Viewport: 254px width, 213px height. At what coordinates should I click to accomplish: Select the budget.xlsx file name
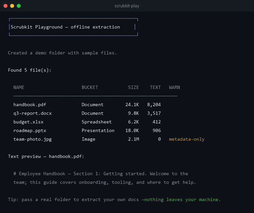pos(28,122)
